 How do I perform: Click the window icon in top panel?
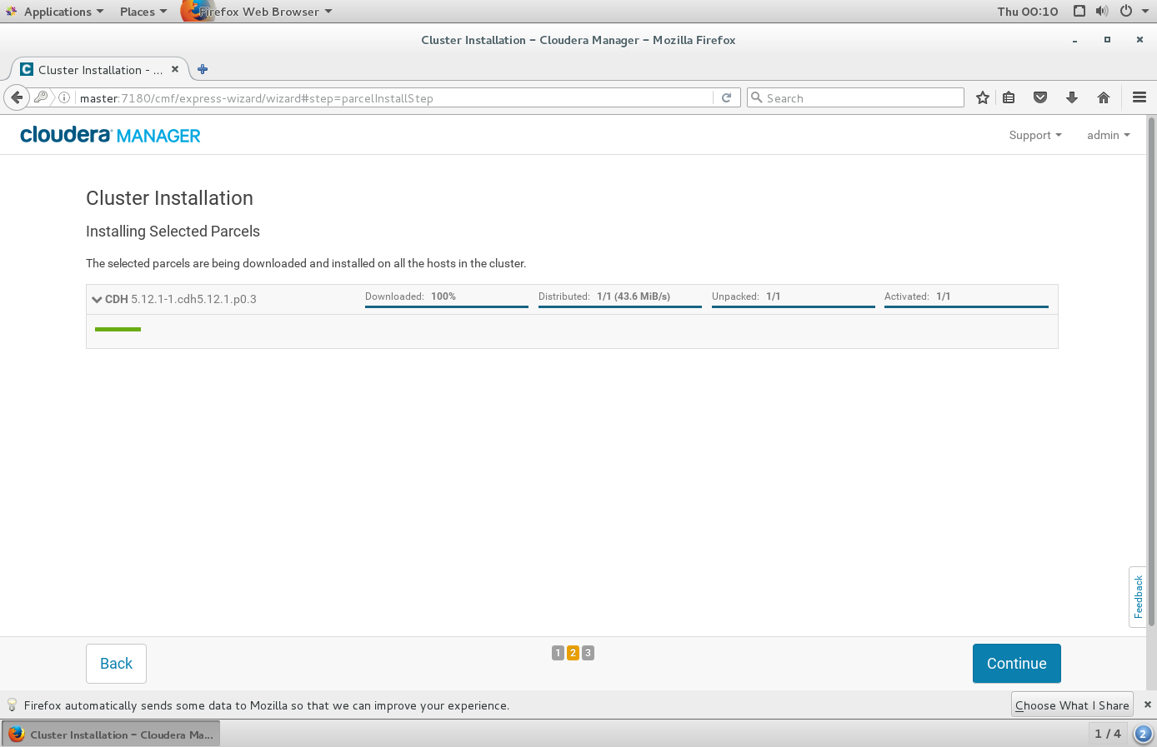[1079, 11]
